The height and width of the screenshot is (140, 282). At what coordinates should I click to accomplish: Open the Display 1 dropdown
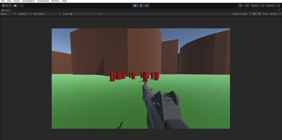pyautogui.click(x=25, y=14)
